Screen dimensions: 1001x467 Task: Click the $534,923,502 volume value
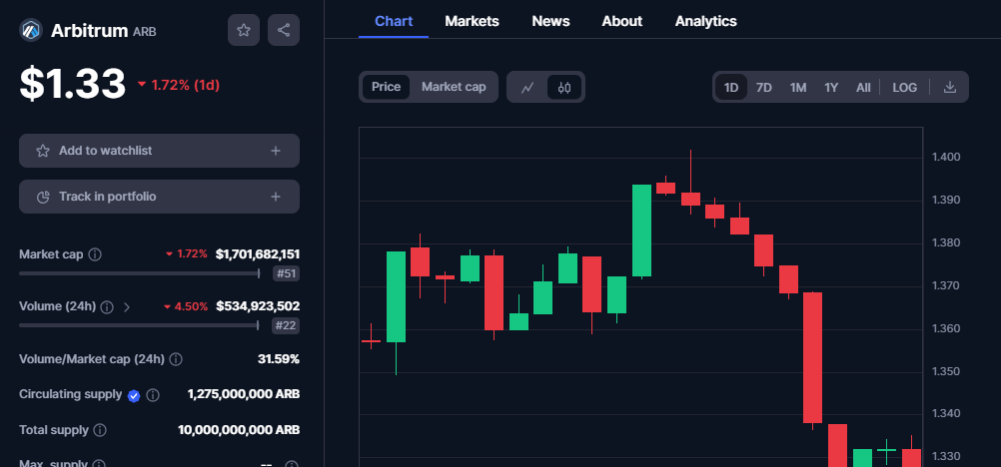[x=258, y=307]
